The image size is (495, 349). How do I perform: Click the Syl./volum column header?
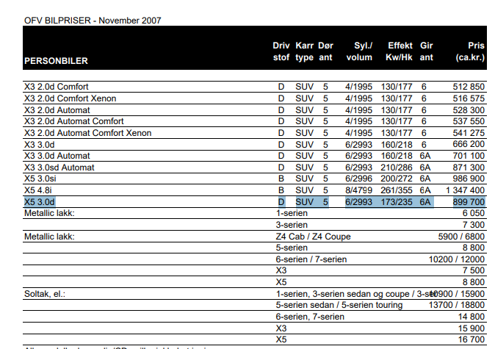(360, 51)
